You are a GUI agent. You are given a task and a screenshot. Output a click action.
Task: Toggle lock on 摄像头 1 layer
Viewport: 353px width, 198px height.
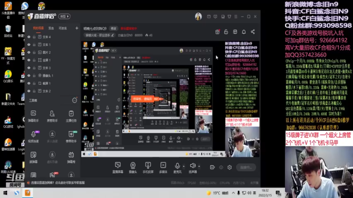[x=34, y=76]
